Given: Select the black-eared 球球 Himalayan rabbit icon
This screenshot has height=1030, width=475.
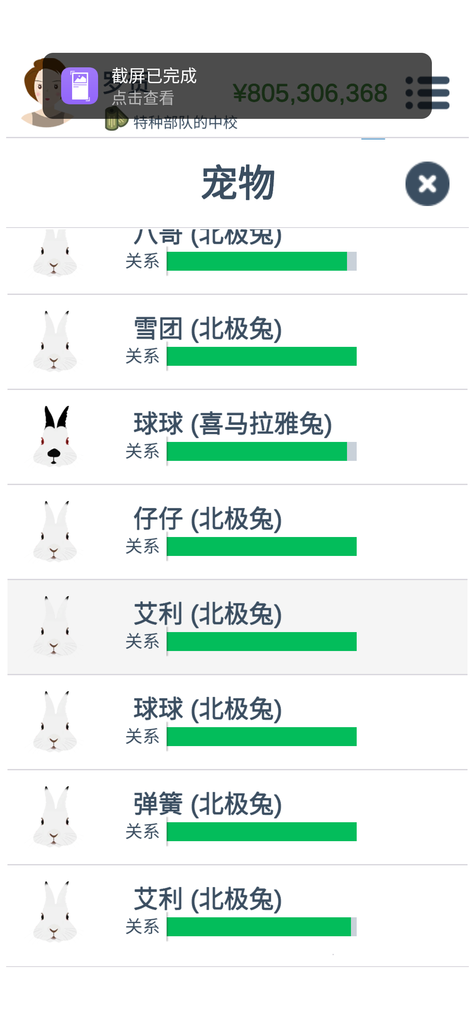Looking at the screenshot, I should click(55, 436).
